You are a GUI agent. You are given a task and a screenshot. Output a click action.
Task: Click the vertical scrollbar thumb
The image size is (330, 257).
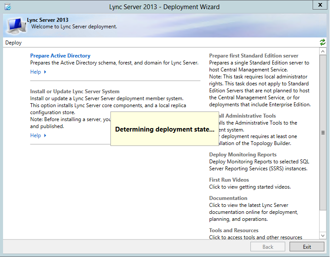(x=323, y=132)
